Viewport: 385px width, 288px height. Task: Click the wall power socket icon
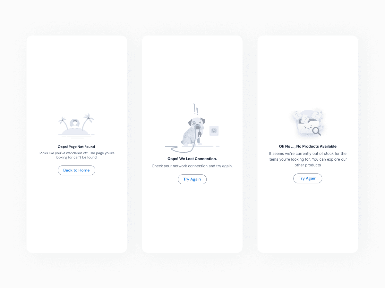[x=214, y=131]
